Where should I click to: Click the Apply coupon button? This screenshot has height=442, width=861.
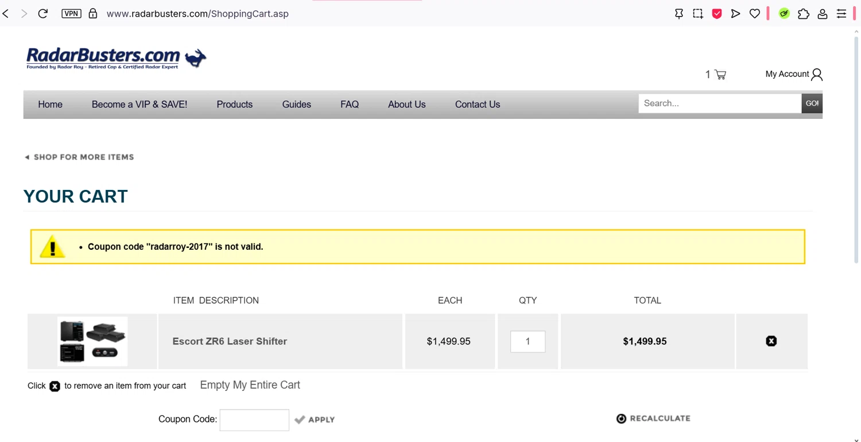(x=315, y=420)
